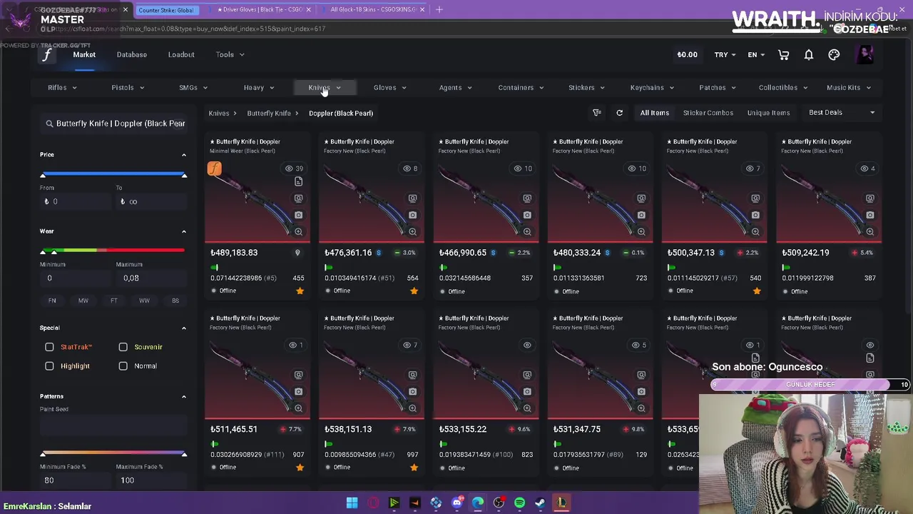Collapse the Price filter section

point(184,155)
